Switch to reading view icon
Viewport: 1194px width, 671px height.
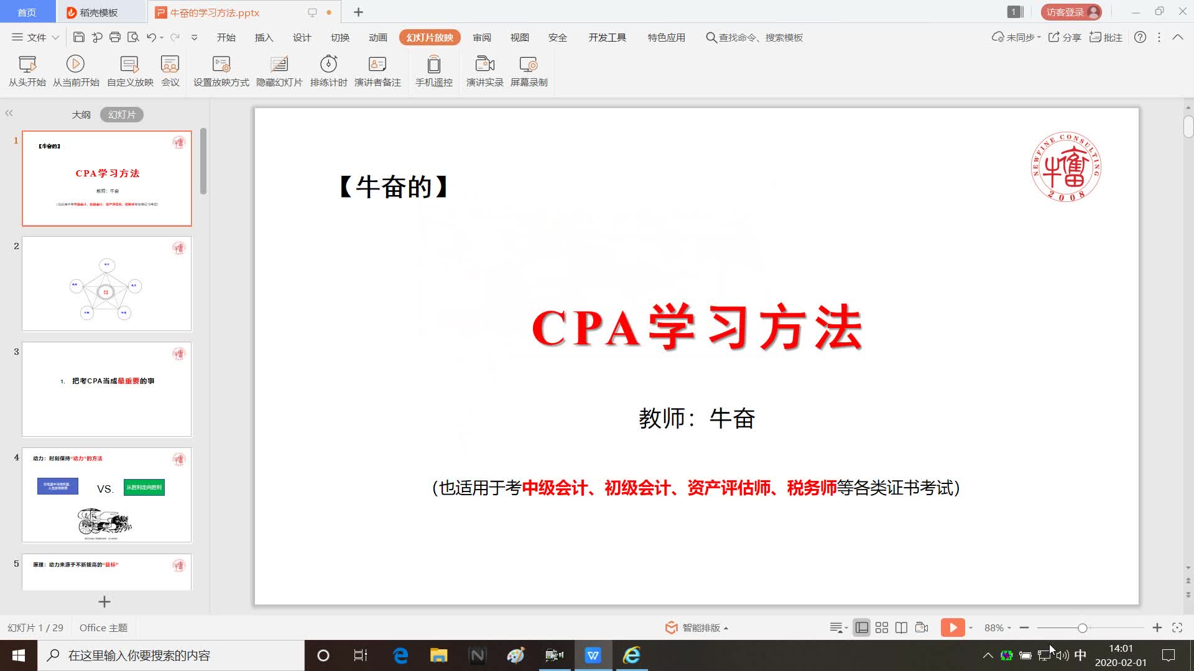coord(901,628)
